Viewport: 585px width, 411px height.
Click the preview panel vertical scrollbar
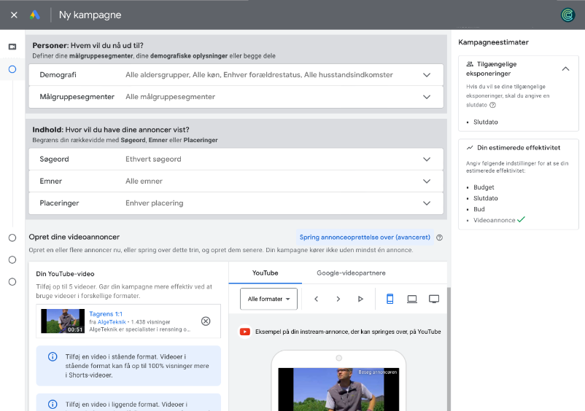(449, 349)
